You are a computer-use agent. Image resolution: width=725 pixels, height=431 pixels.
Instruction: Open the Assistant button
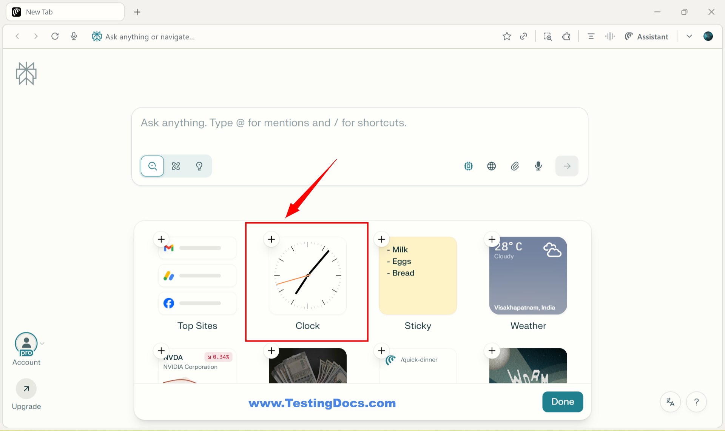(x=646, y=36)
